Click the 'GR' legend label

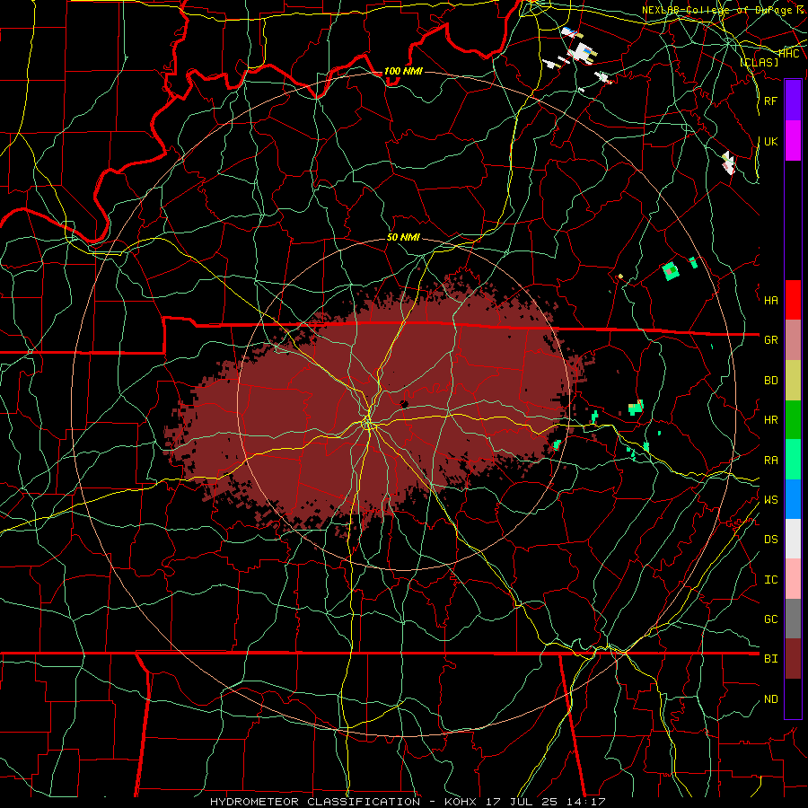click(x=770, y=340)
